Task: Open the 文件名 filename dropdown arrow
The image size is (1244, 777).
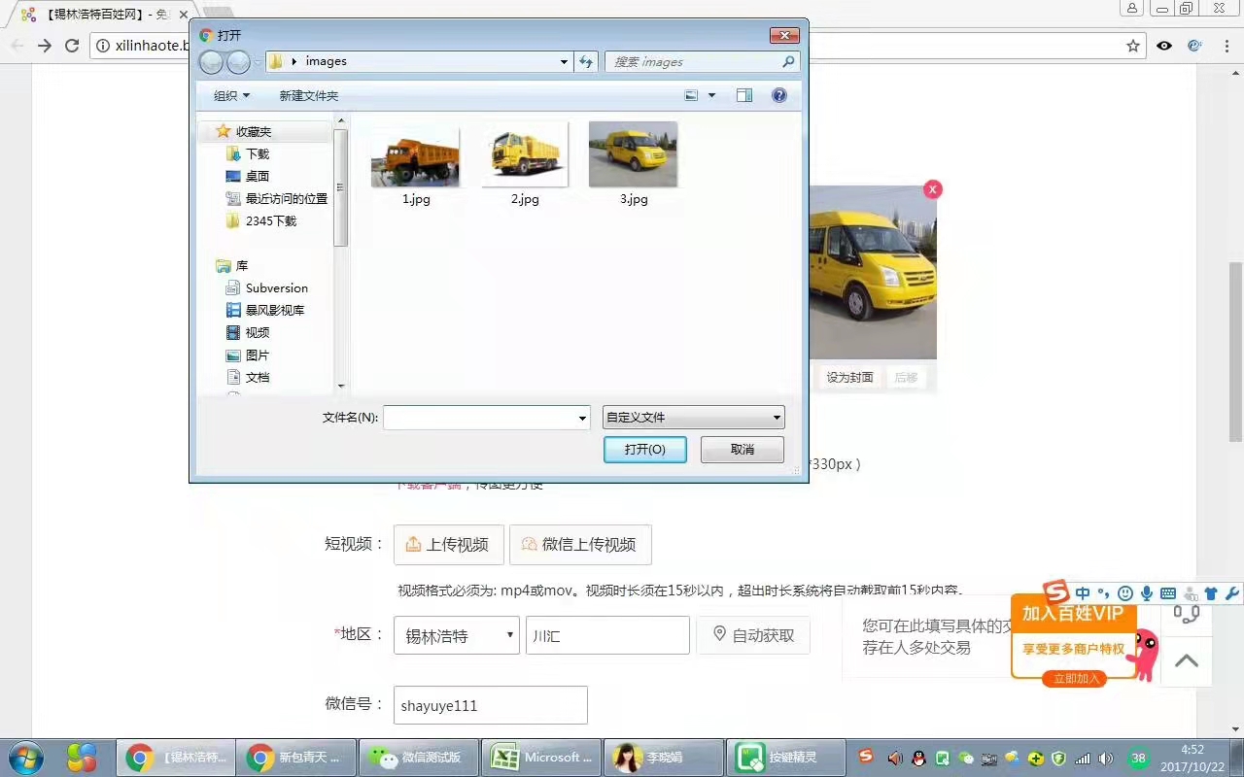Action: 582,419
